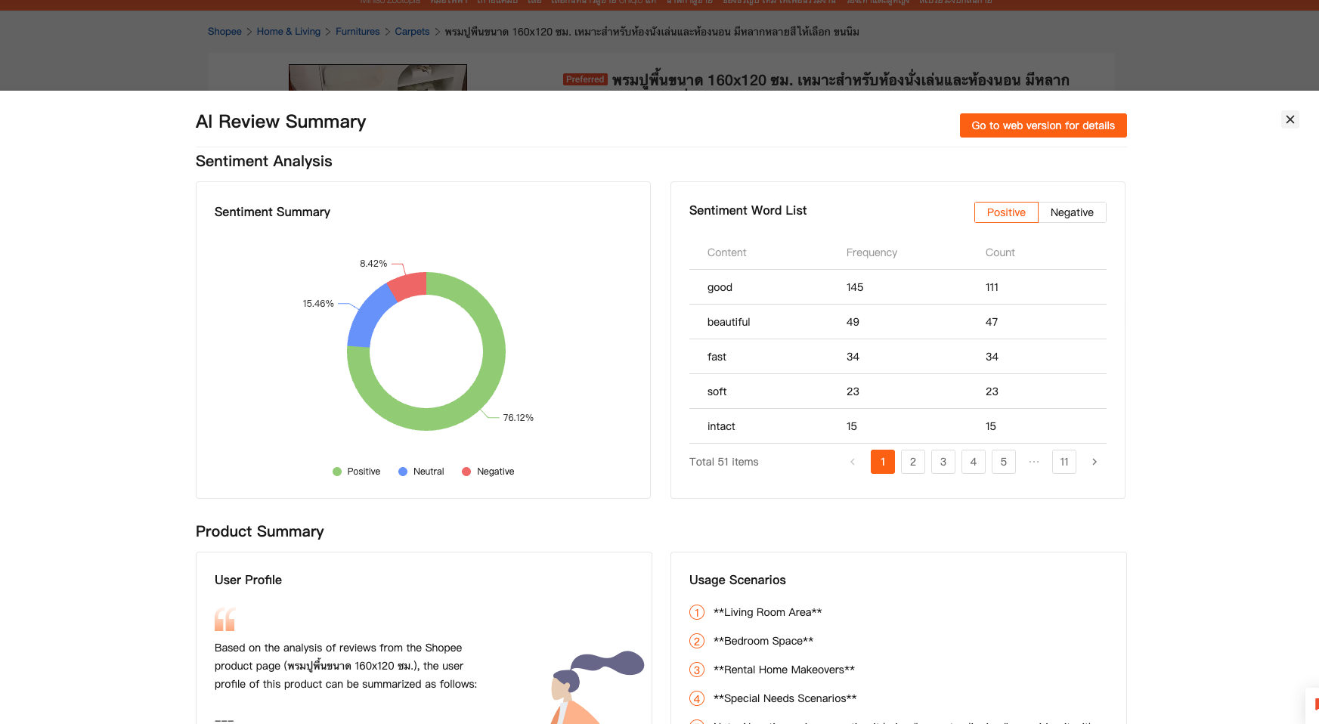Open Carpets breadcrumb category
Viewport: 1319px width, 724px height.
click(412, 32)
